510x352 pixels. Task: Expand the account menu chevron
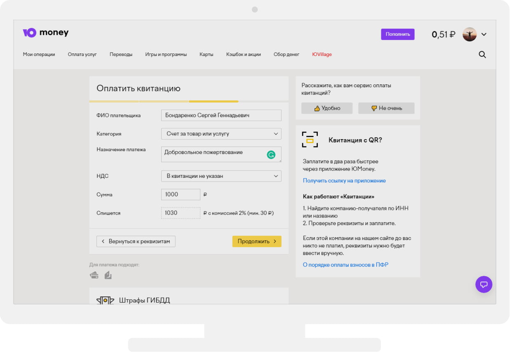point(484,34)
